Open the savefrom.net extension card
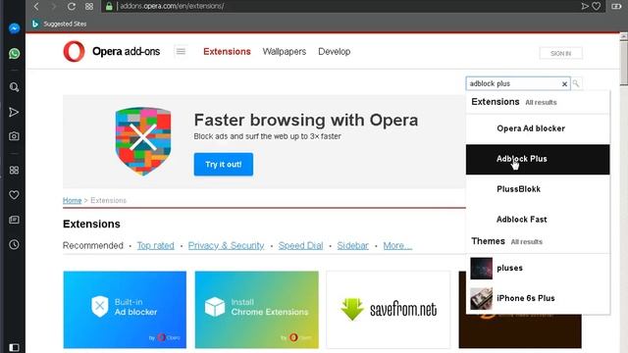Image resolution: width=628 pixels, height=353 pixels. pos(389,310)
